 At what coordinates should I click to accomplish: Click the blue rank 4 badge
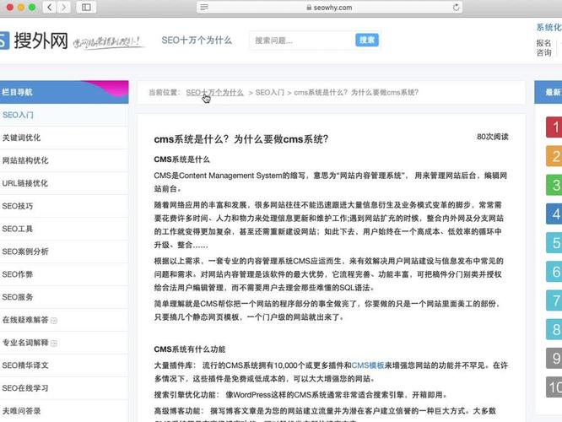point(554,214)
